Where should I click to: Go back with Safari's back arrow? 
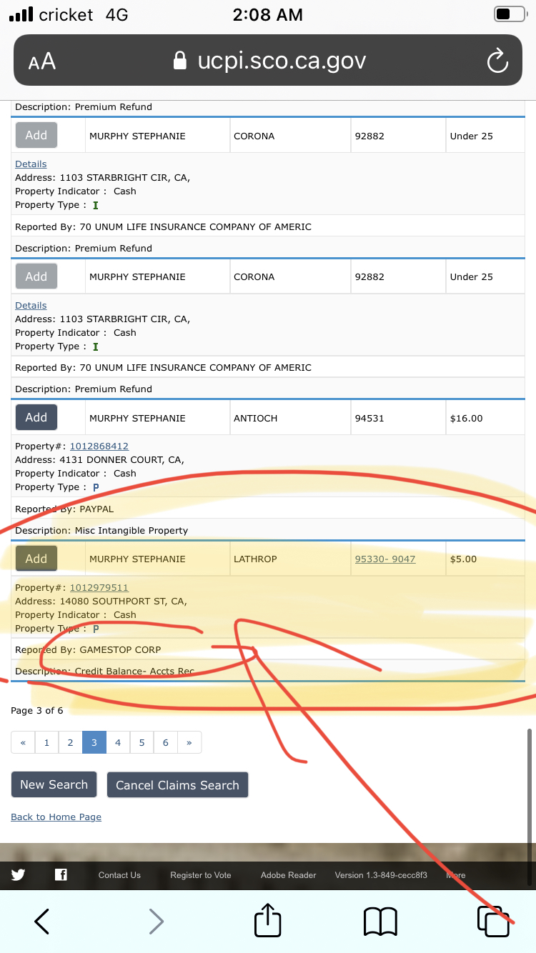pos(42,922)
